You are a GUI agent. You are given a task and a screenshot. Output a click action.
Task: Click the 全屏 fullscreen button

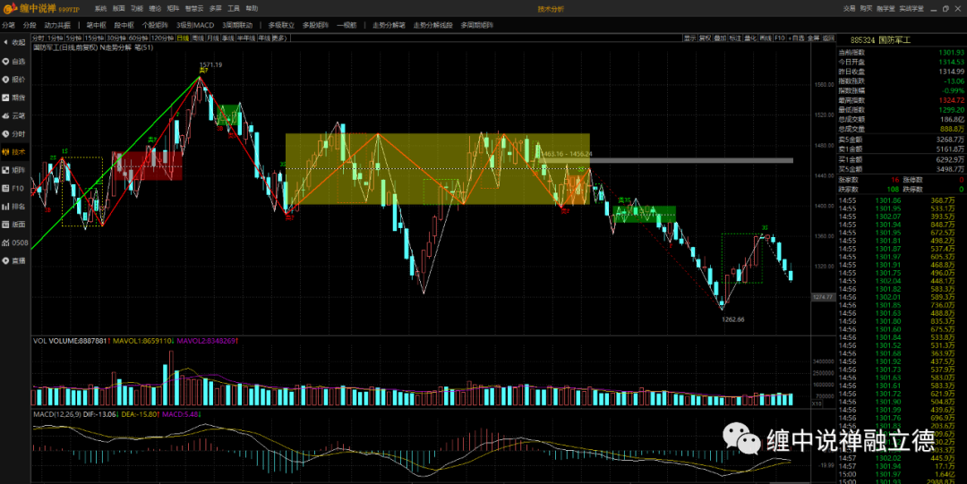(x=814, y=38)
